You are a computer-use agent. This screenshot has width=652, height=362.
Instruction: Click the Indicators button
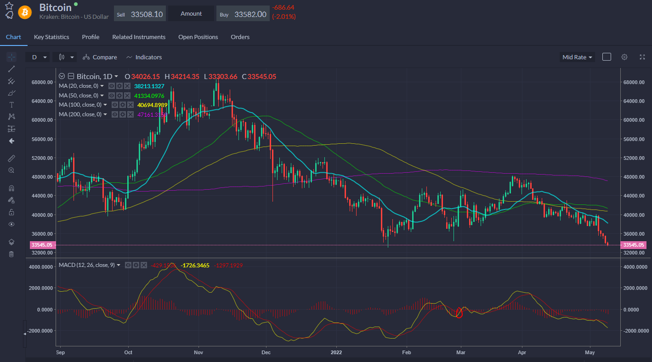point(144,57)
